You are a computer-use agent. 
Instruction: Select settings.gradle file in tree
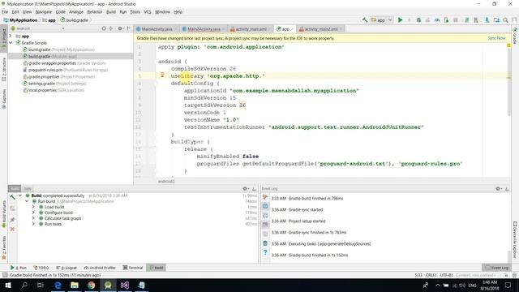tap(54, 84)
